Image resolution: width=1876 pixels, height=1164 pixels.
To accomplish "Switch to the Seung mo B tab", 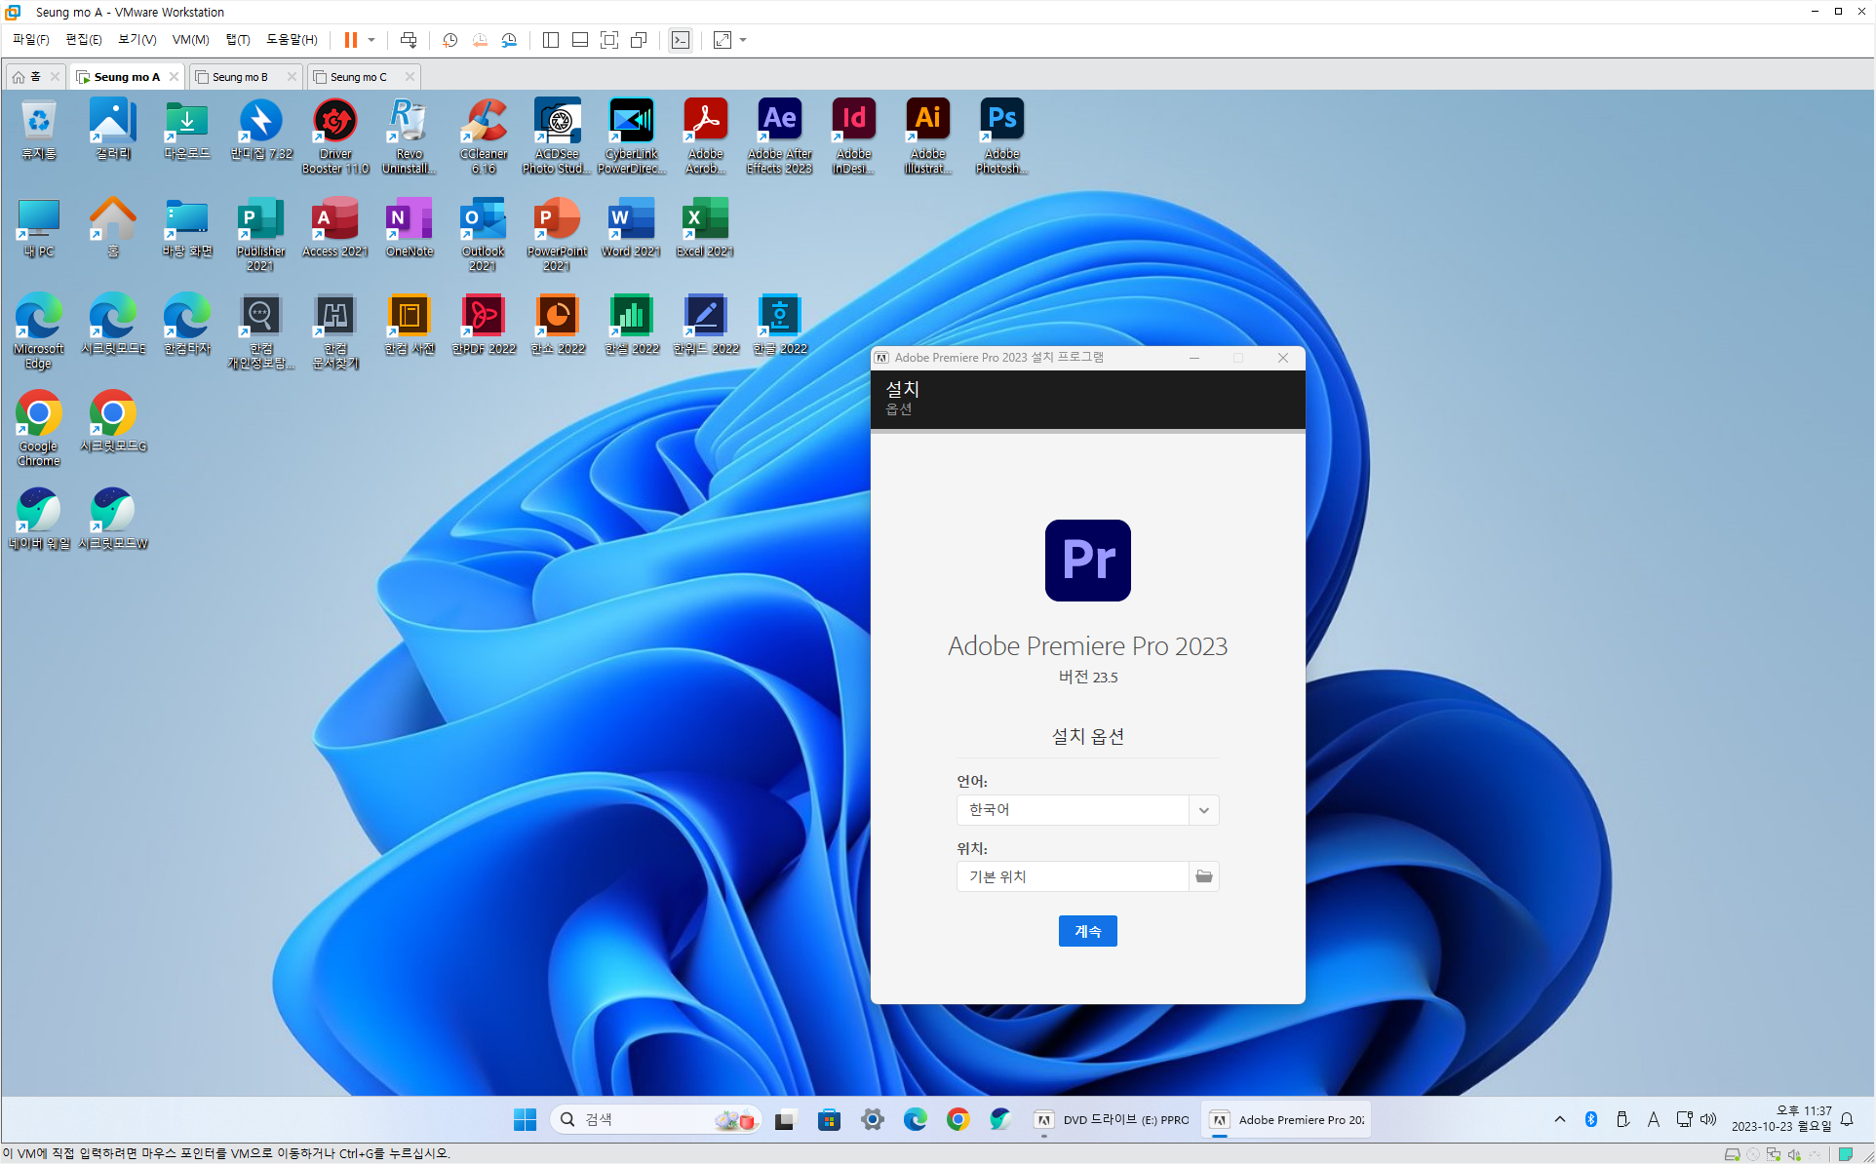I will click(x=240, y=77).
